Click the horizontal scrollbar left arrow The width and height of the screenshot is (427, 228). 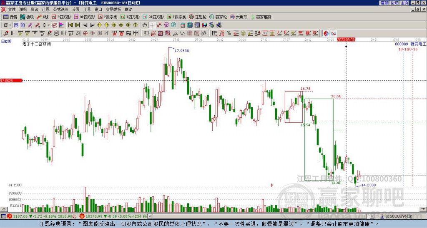[150, 216]
